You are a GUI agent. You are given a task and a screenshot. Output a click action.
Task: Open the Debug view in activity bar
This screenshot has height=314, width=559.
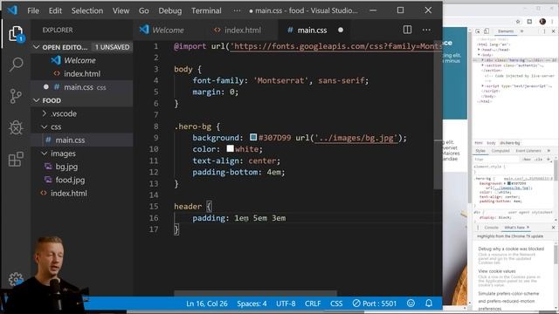[x=16, y=127]
